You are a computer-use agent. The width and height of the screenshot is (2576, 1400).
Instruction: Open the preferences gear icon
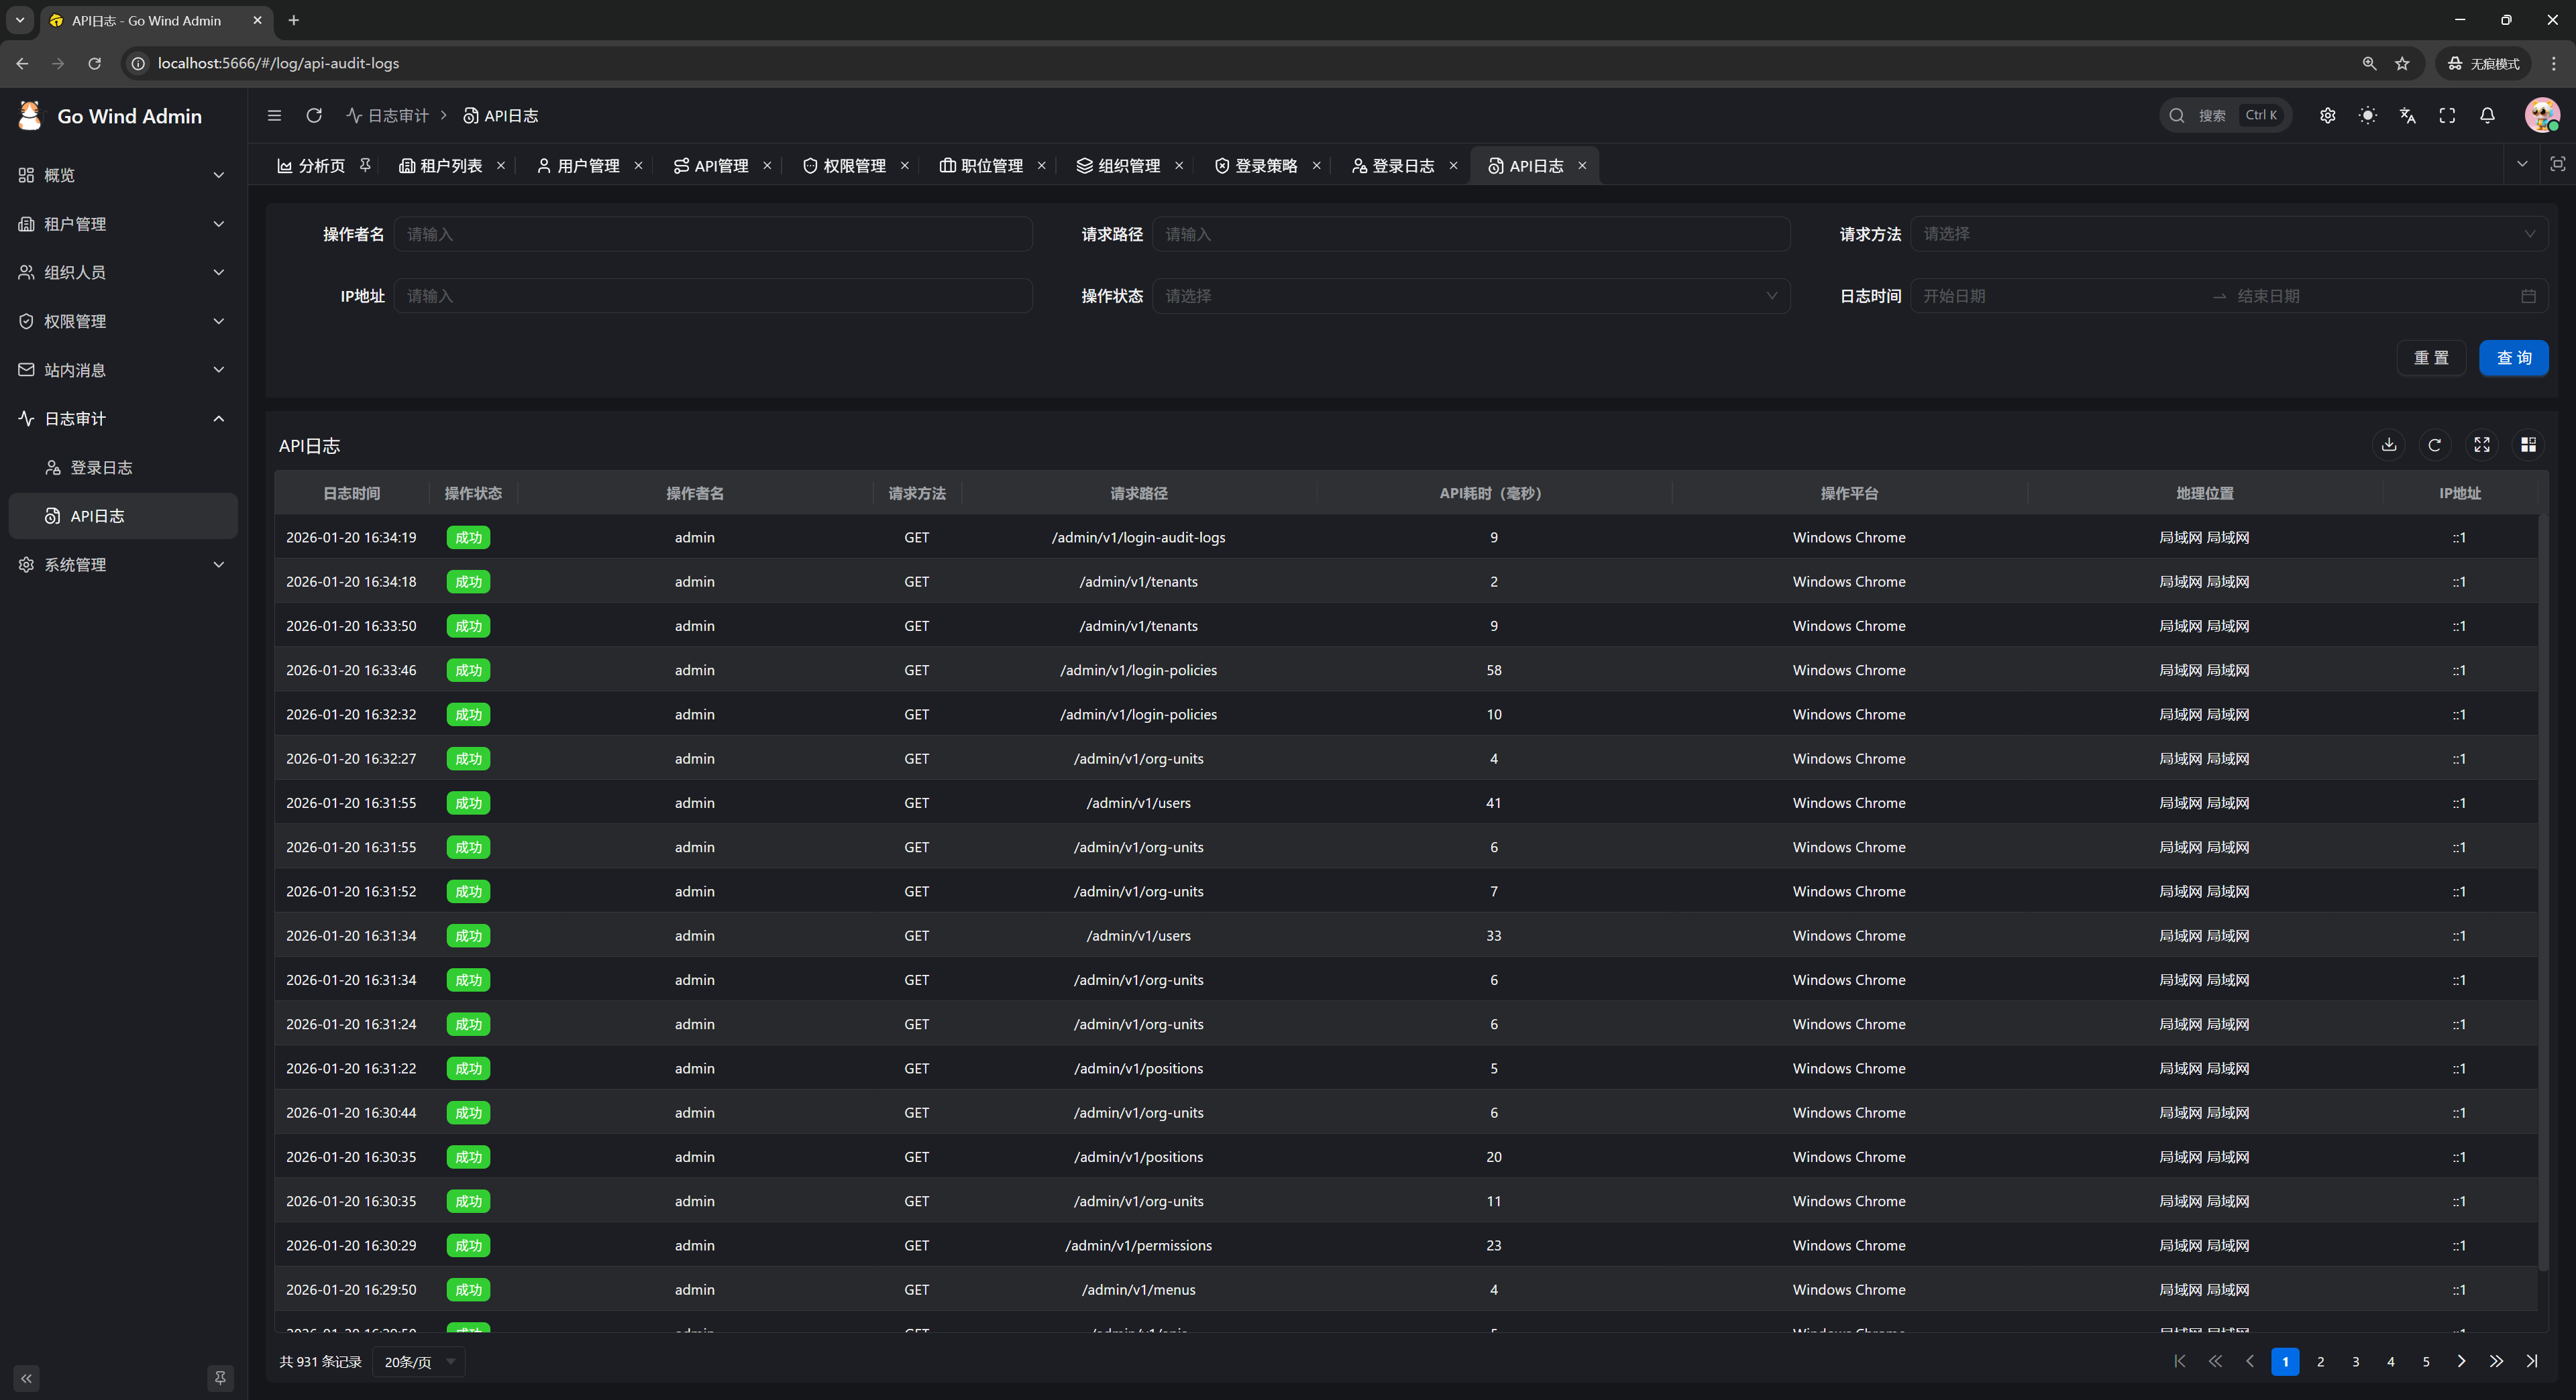click(2328, 116)
